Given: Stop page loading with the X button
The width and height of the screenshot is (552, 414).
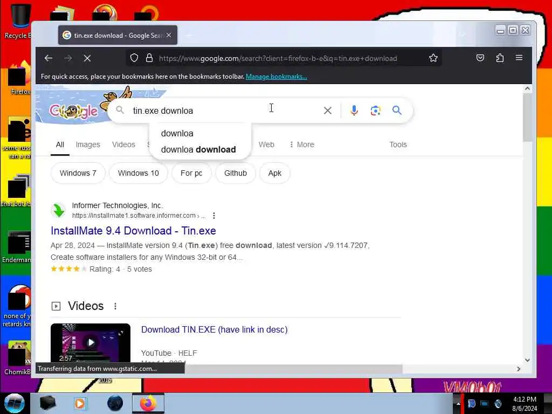Looking at the screenshot, I should click(x=87, y=58).
